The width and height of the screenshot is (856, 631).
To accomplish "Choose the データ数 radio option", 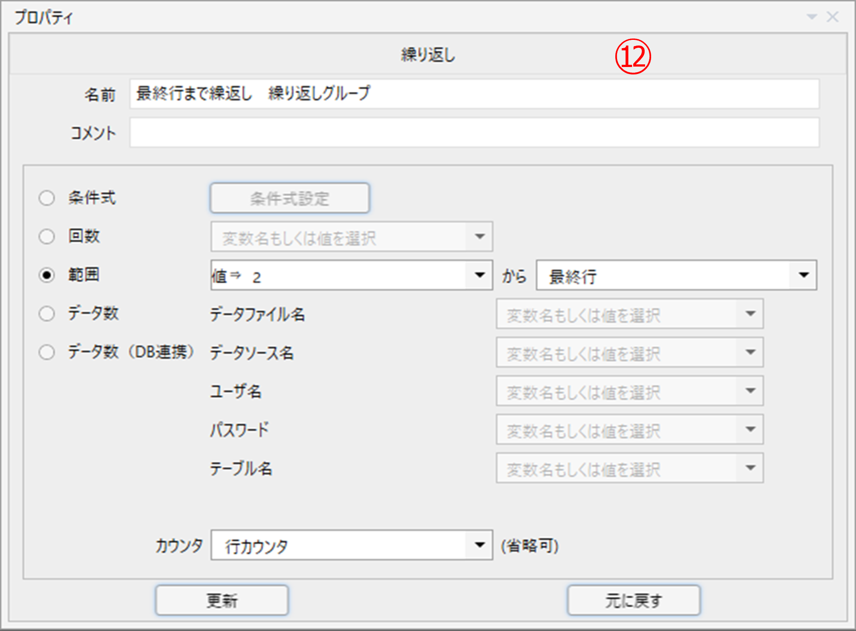I will coord(47,314).
